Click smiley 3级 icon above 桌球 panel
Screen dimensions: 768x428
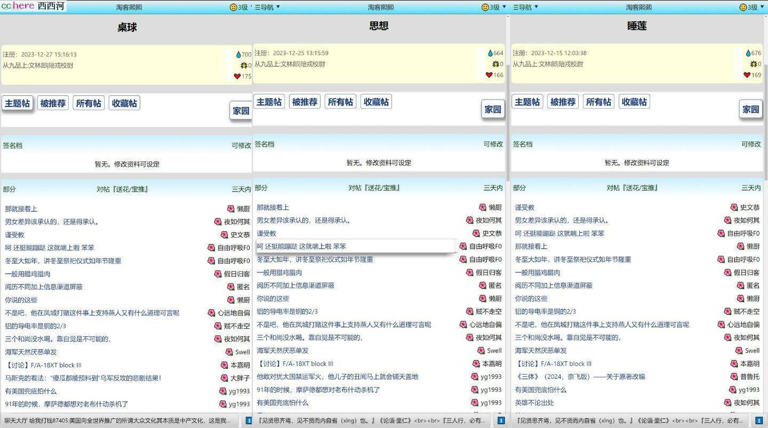pyautogui.click(x=233, y=7)
